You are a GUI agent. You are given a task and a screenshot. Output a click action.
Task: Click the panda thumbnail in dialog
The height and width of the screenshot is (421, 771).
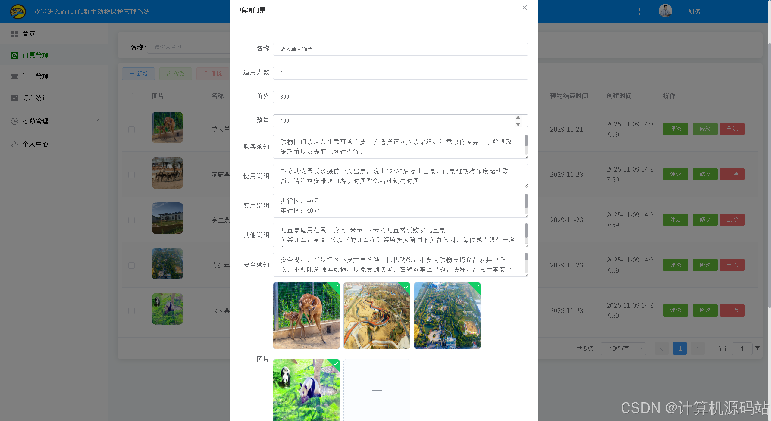click(x=306, y=390)
